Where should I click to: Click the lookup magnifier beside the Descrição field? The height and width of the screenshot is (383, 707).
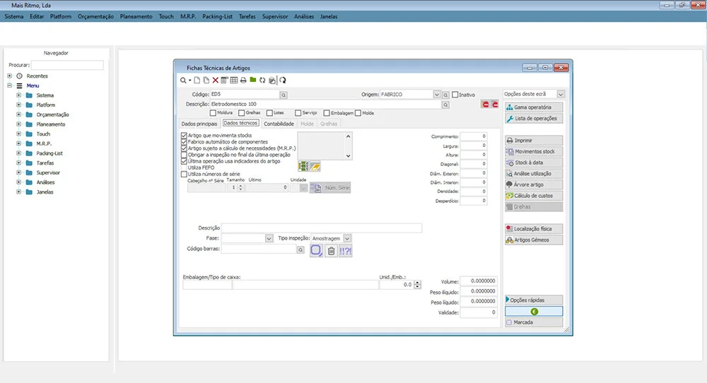pyautogui.click(x=445, y=105)
